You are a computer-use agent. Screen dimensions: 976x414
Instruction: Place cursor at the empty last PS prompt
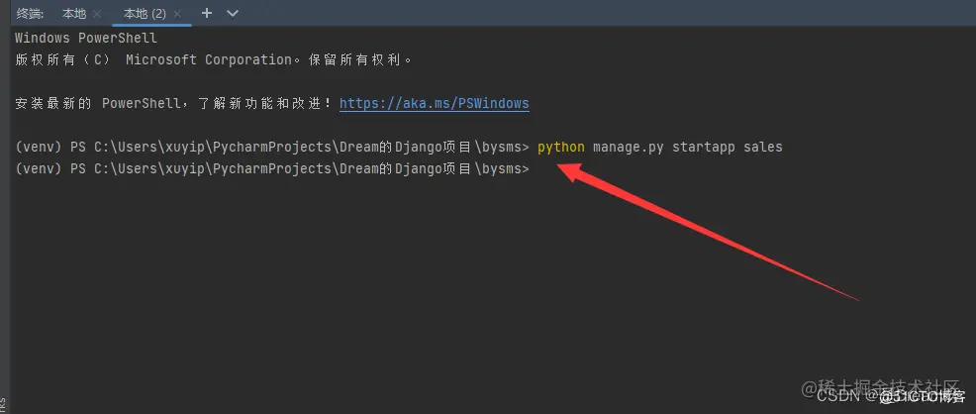(x=272, y=169)
